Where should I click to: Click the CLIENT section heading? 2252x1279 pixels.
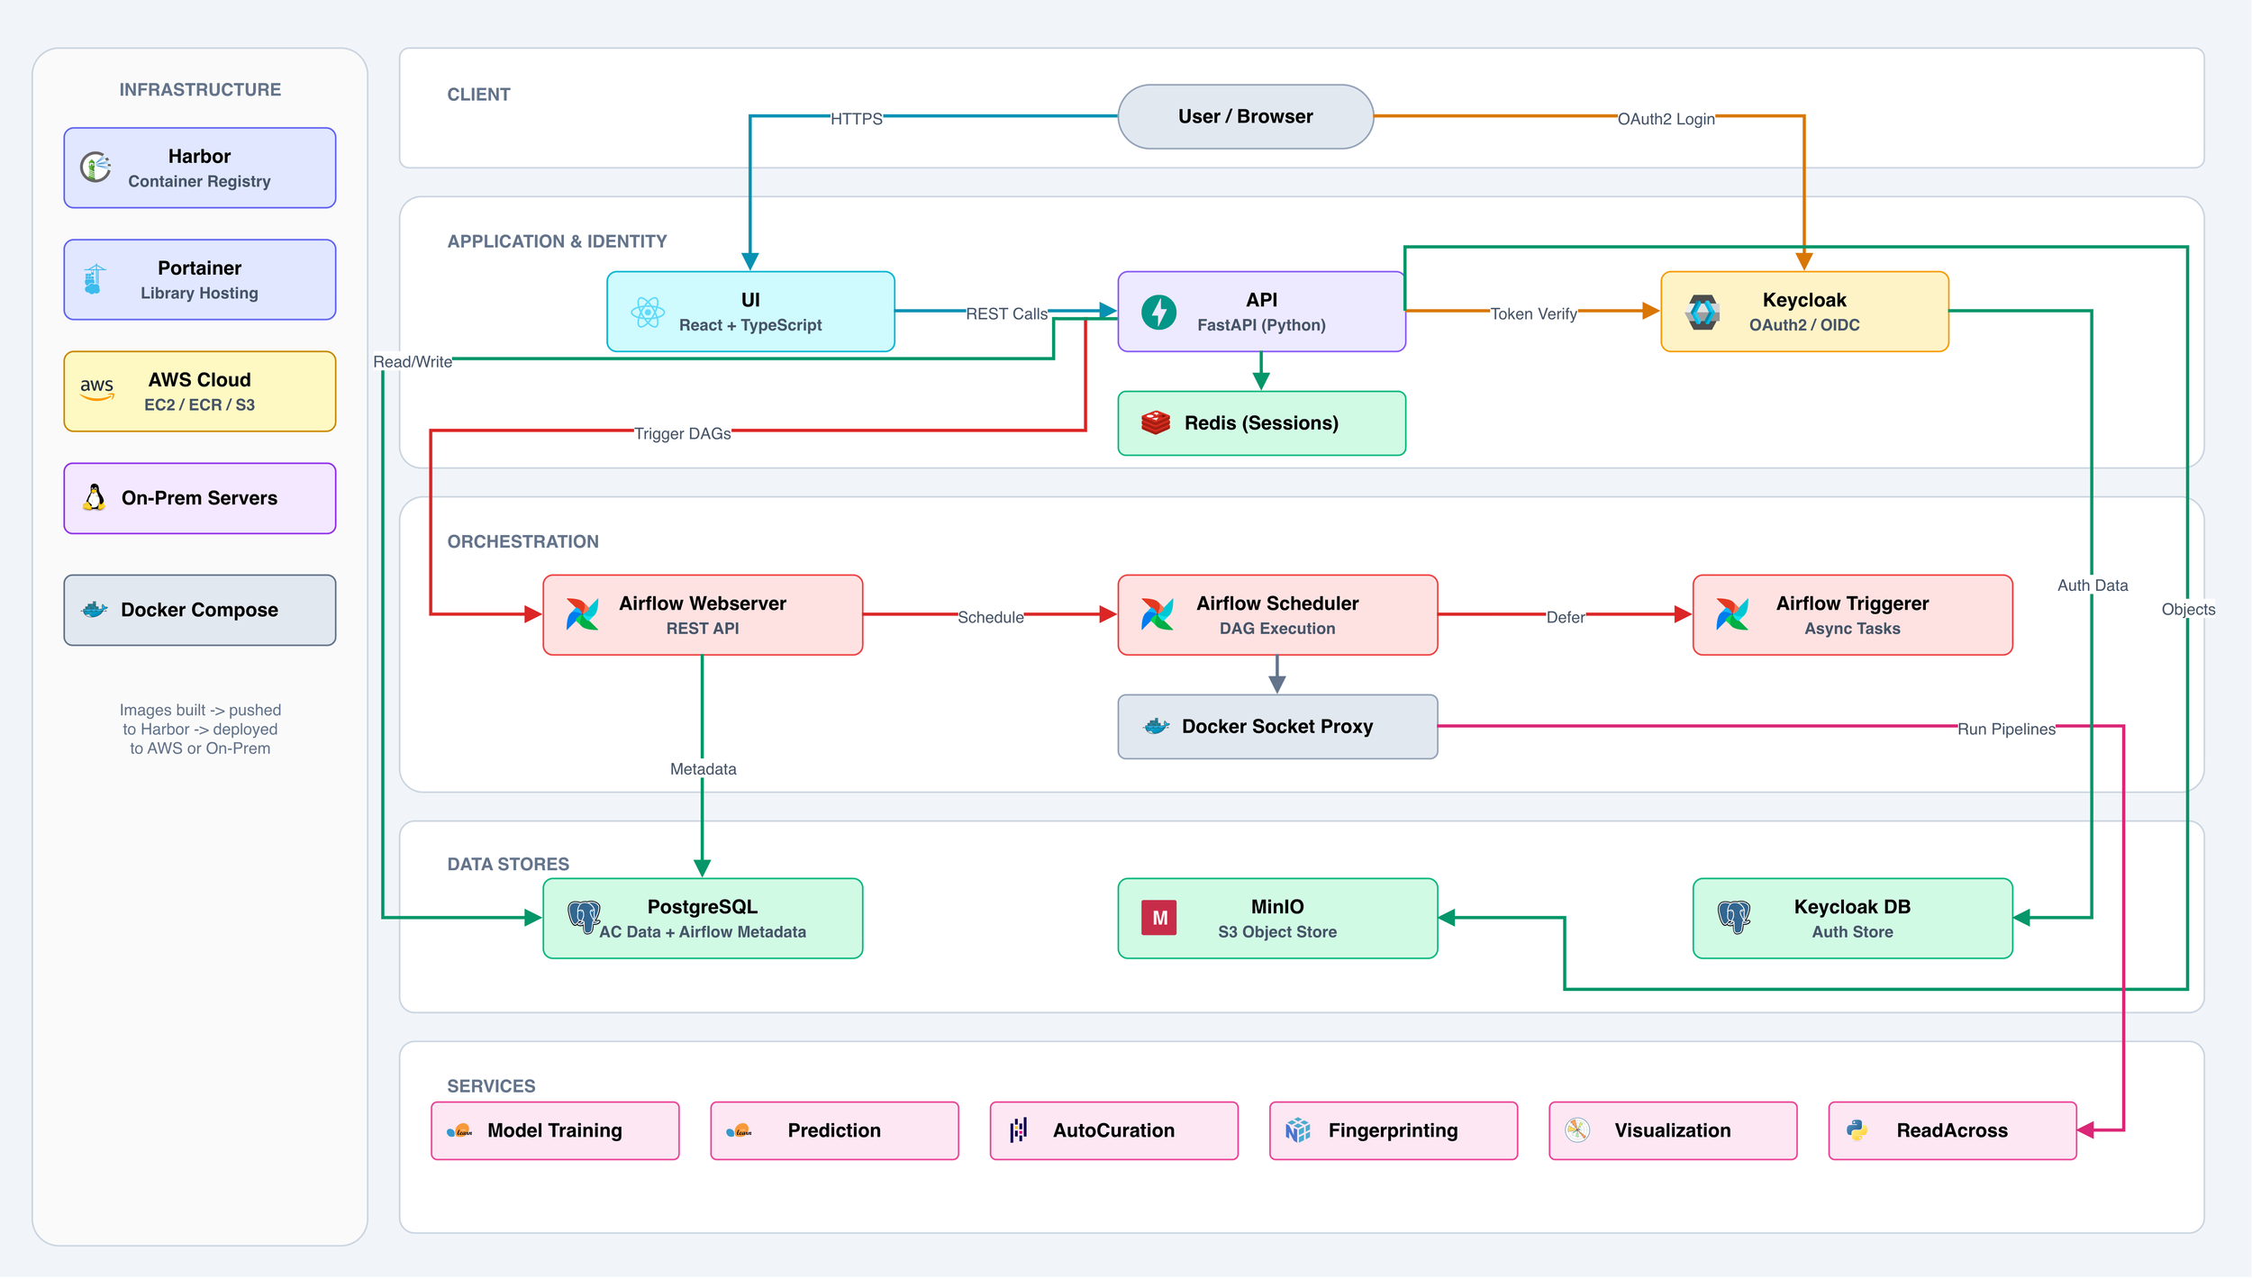pos(479,95)
